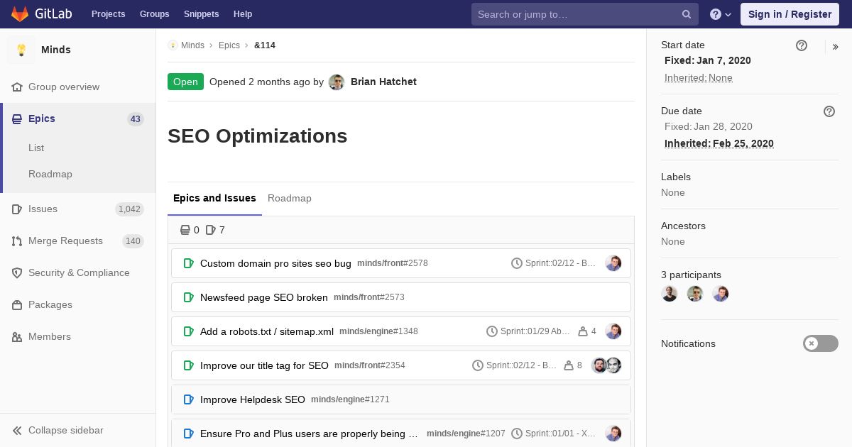Click the Security shield icon
Image resolution: width=852 pixels, height=447 pixels.
17,272
